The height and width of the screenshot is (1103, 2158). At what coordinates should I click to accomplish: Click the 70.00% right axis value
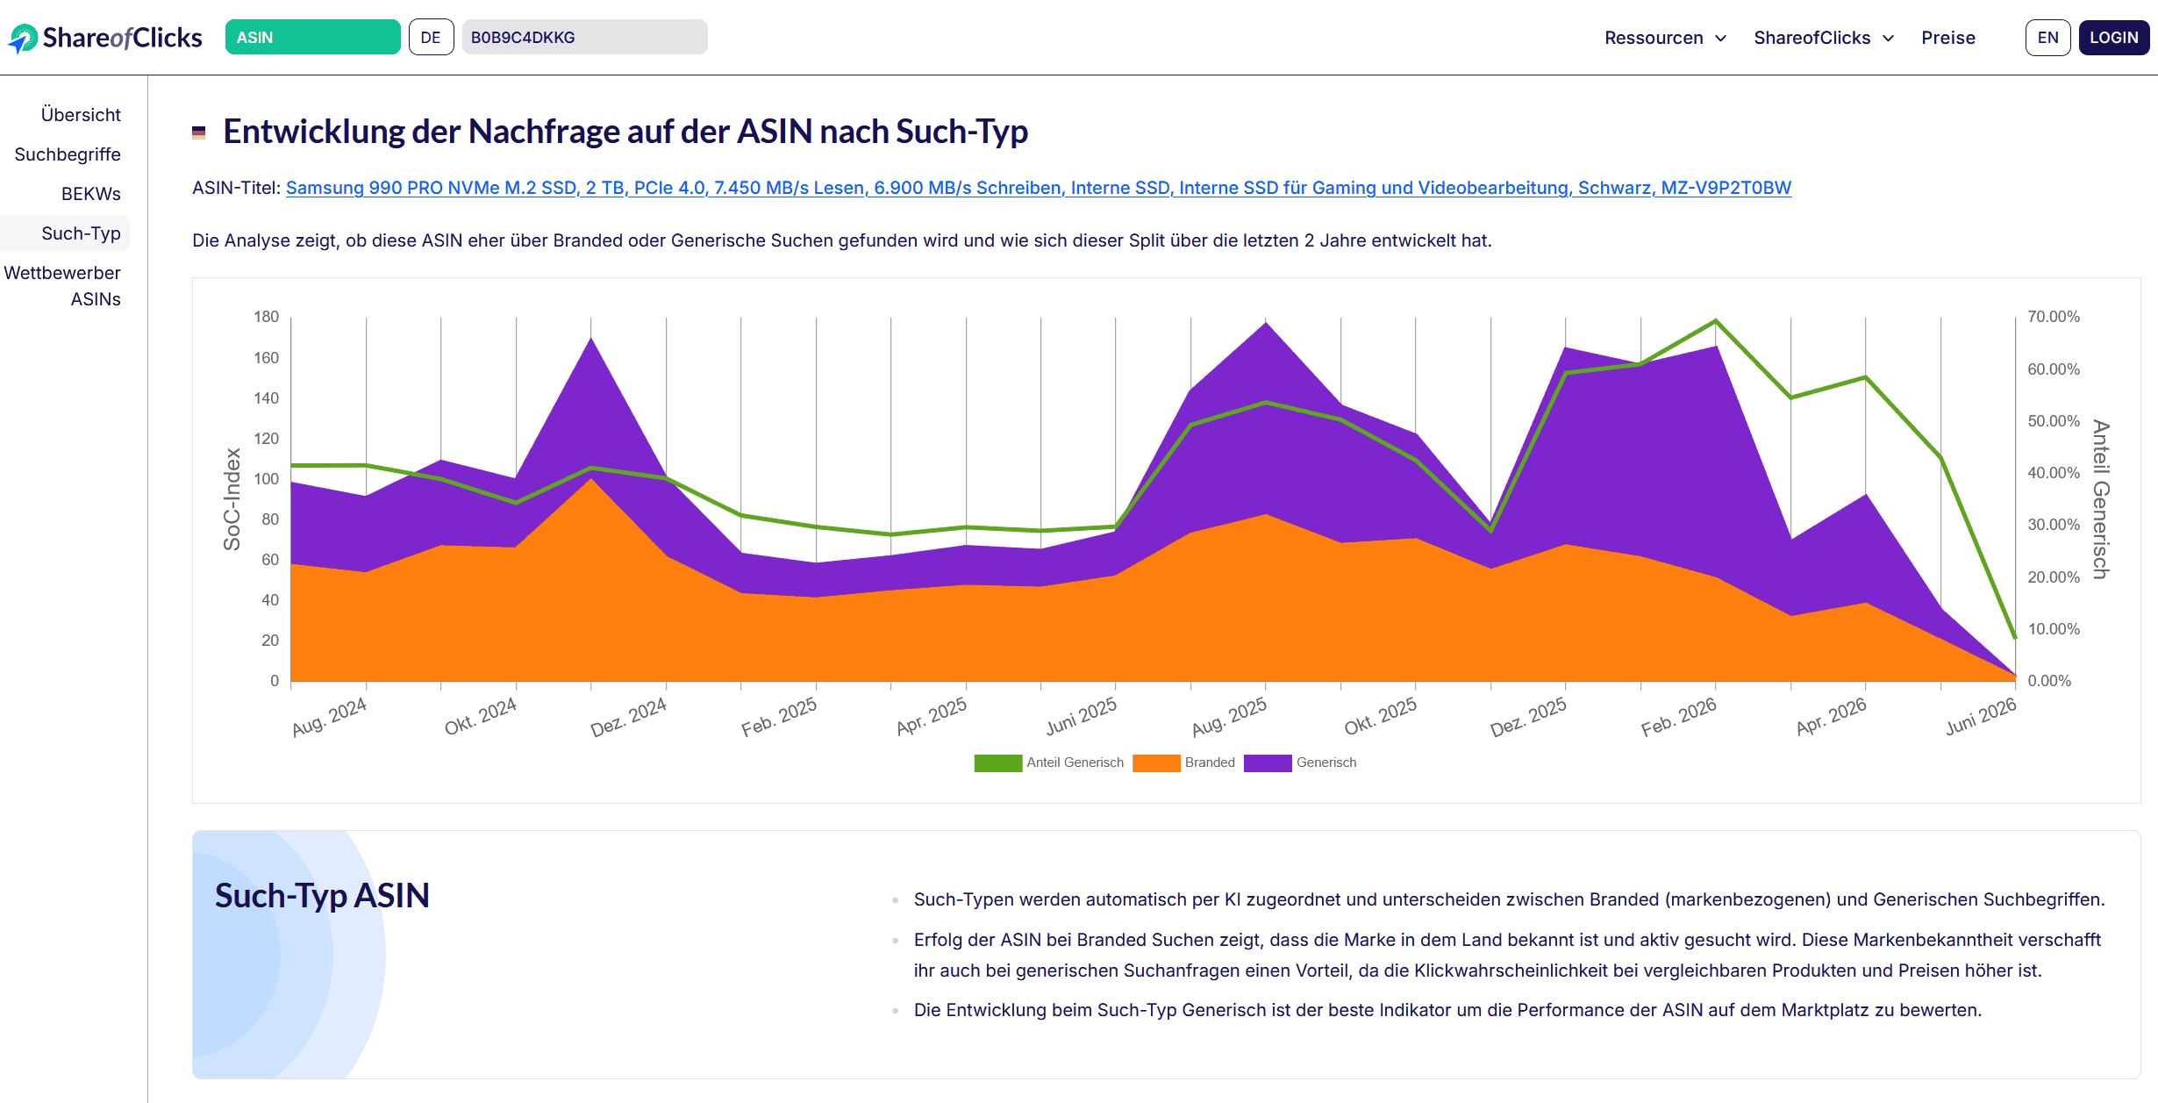click(x=2054, y=317)
